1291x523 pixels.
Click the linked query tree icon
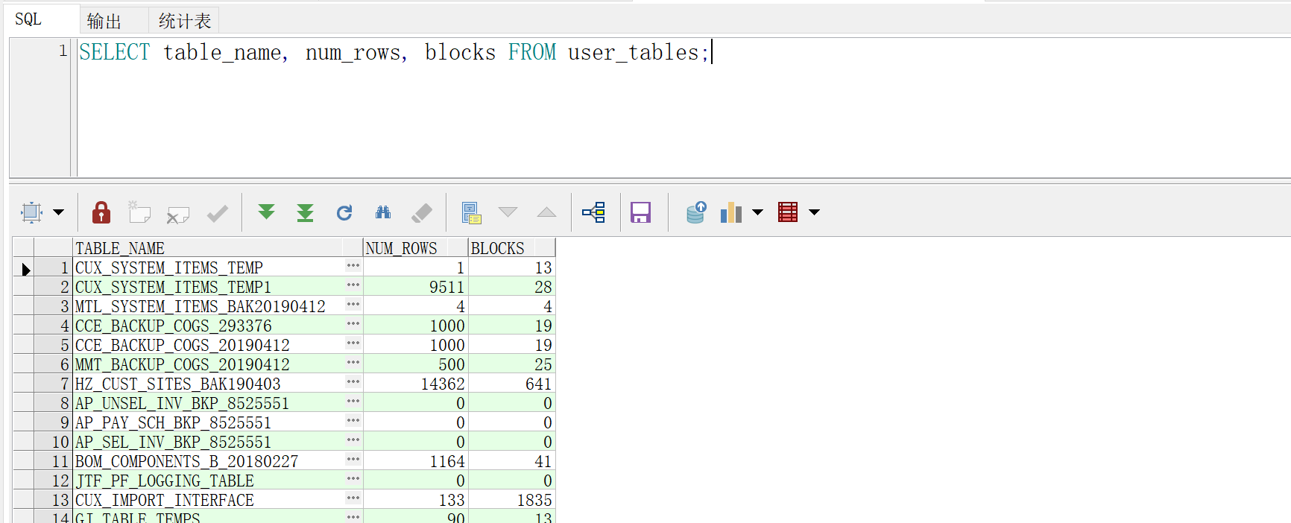[x=594, y=213]
